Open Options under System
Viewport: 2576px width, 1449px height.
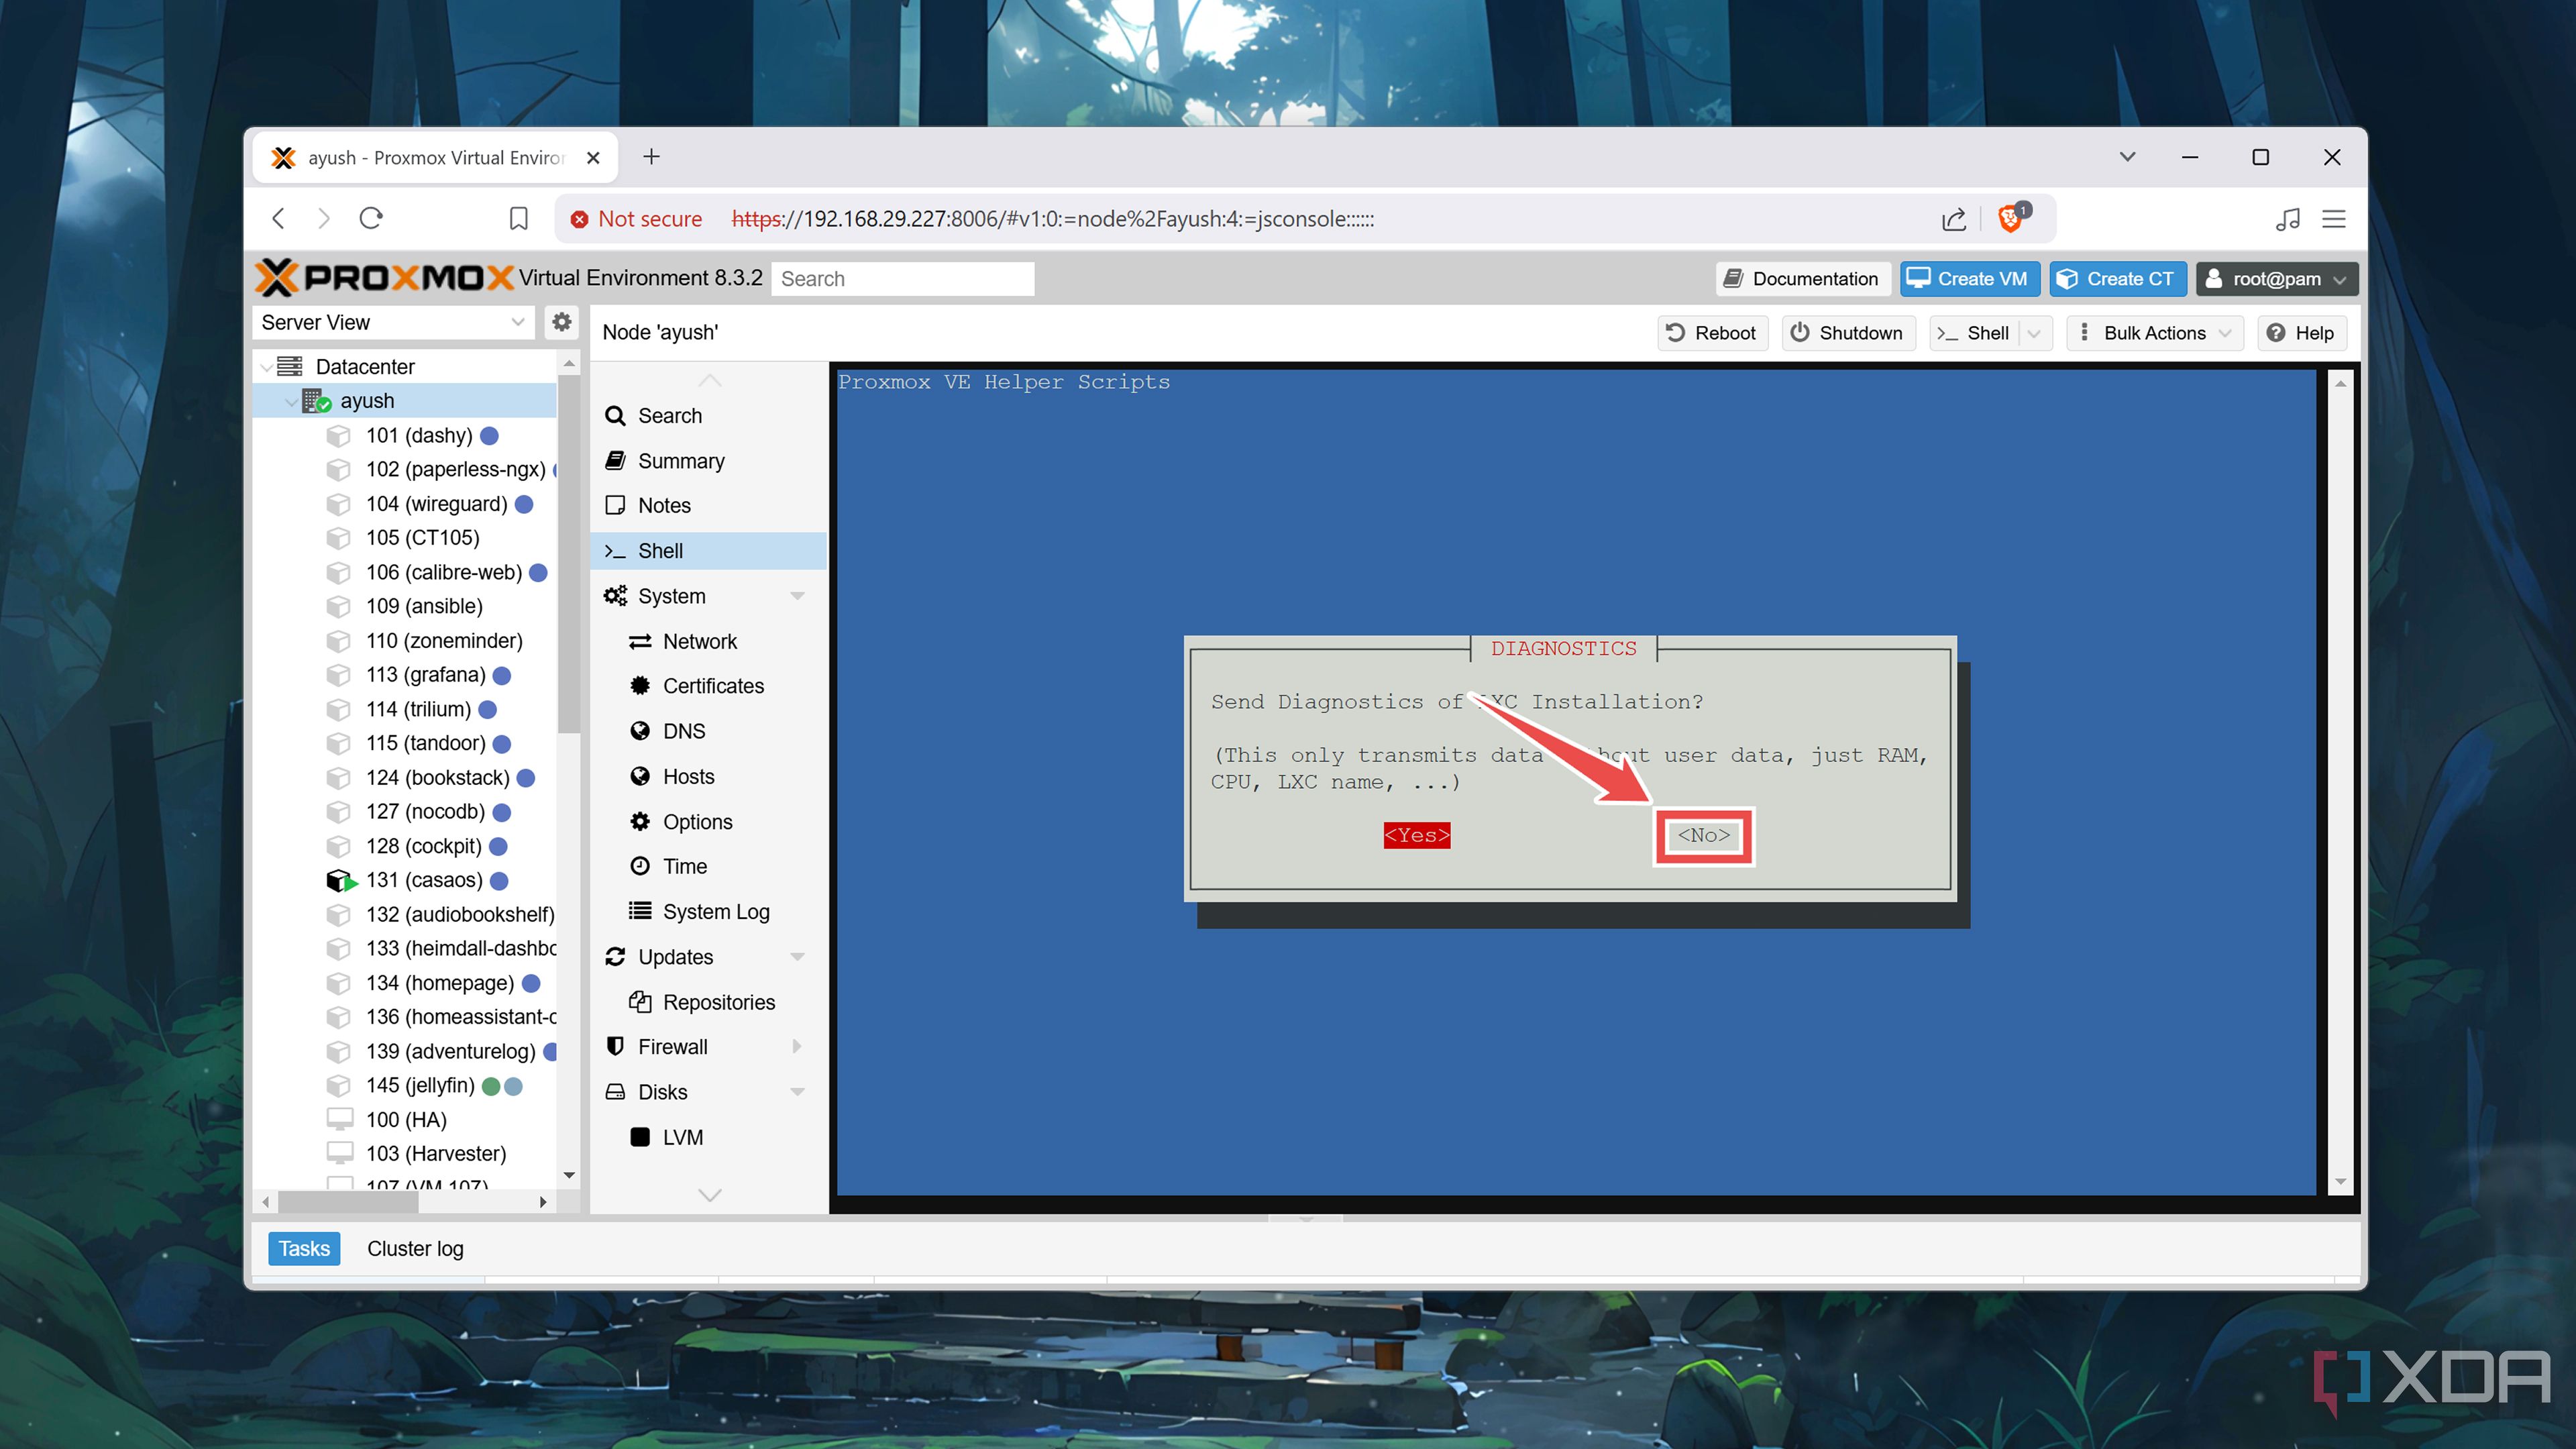point(697,821)
